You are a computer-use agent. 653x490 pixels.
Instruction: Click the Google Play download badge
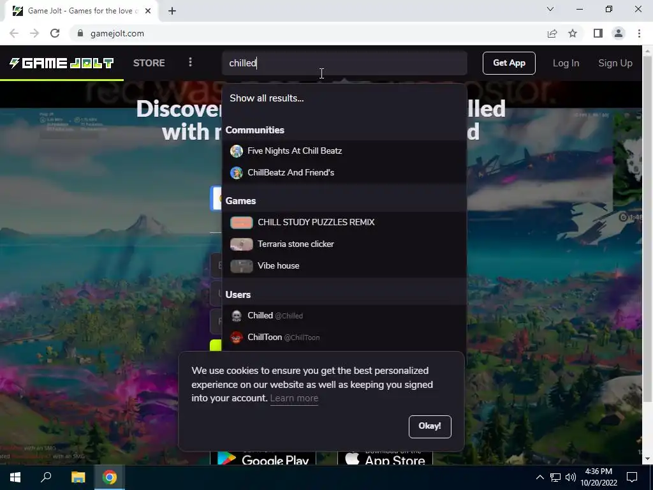263,458
